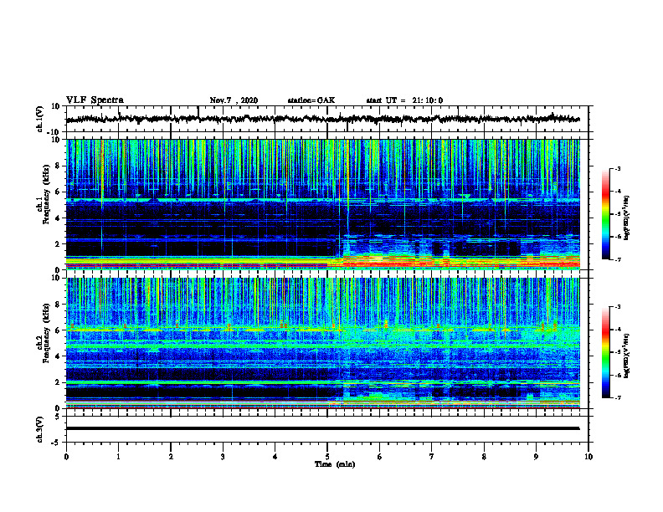Viewport: 663px width, 512px height.
Task: Click the ch.1(V) waveform axis label
Action: [40, 119]
